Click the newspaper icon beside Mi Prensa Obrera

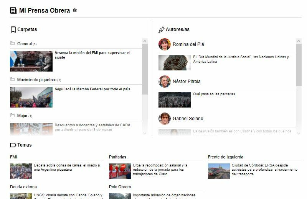(x=14, y=10)
